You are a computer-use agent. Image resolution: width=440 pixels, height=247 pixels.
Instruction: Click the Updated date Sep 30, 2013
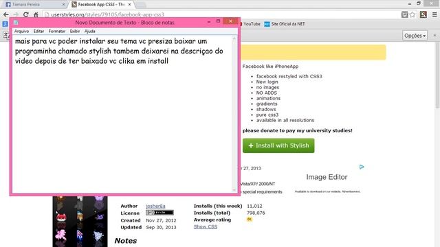(161, 227)
